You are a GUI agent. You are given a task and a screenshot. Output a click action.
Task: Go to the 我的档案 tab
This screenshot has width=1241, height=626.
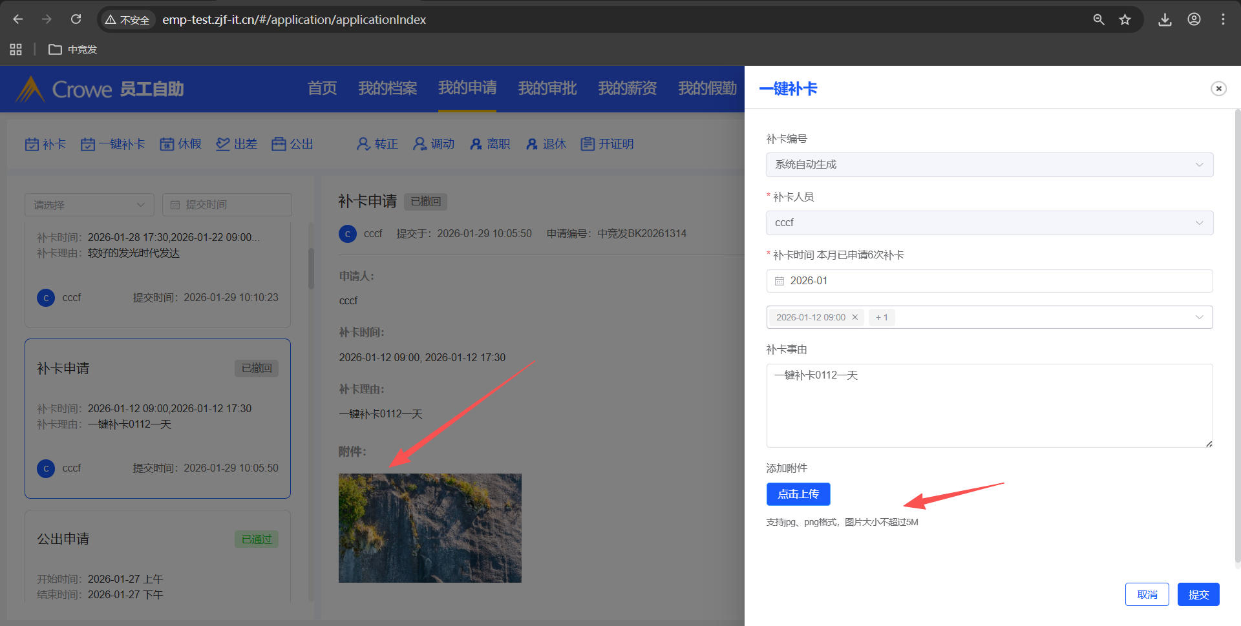(x=387, y=89)
